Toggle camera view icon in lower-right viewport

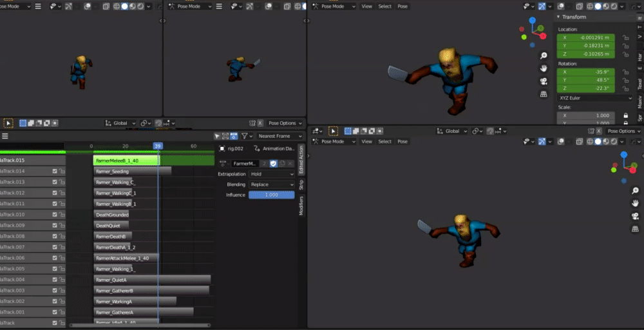click(635, 216)
